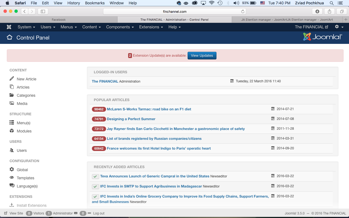Show all tabs in Safari
This screenshot has height=218, width=349.
pyautogui.click(x=342, y=11)
